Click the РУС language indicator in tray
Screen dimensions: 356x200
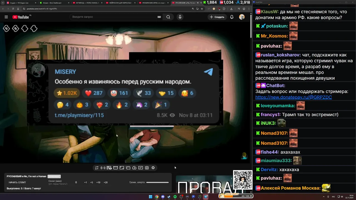333,197
